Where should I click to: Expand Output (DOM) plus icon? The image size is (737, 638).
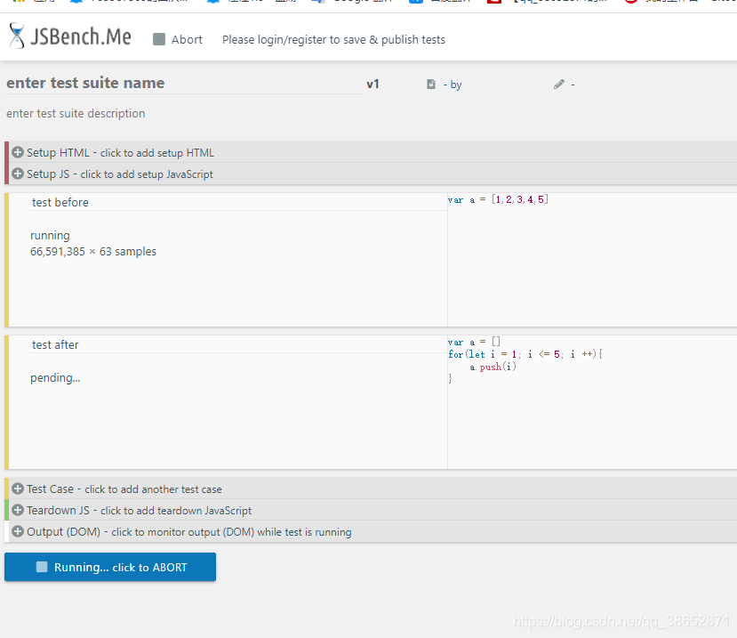tap(18, 531)
